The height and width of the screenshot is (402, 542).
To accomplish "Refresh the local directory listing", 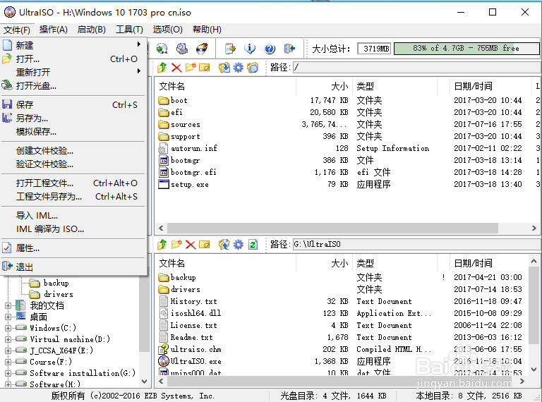I will [253, 245].
